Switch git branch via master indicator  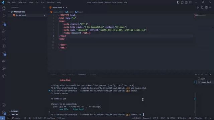click(x=17, y=118)
